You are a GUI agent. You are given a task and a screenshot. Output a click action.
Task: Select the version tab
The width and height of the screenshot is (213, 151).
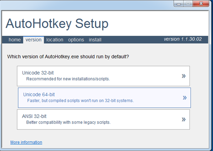click(33, 40)
